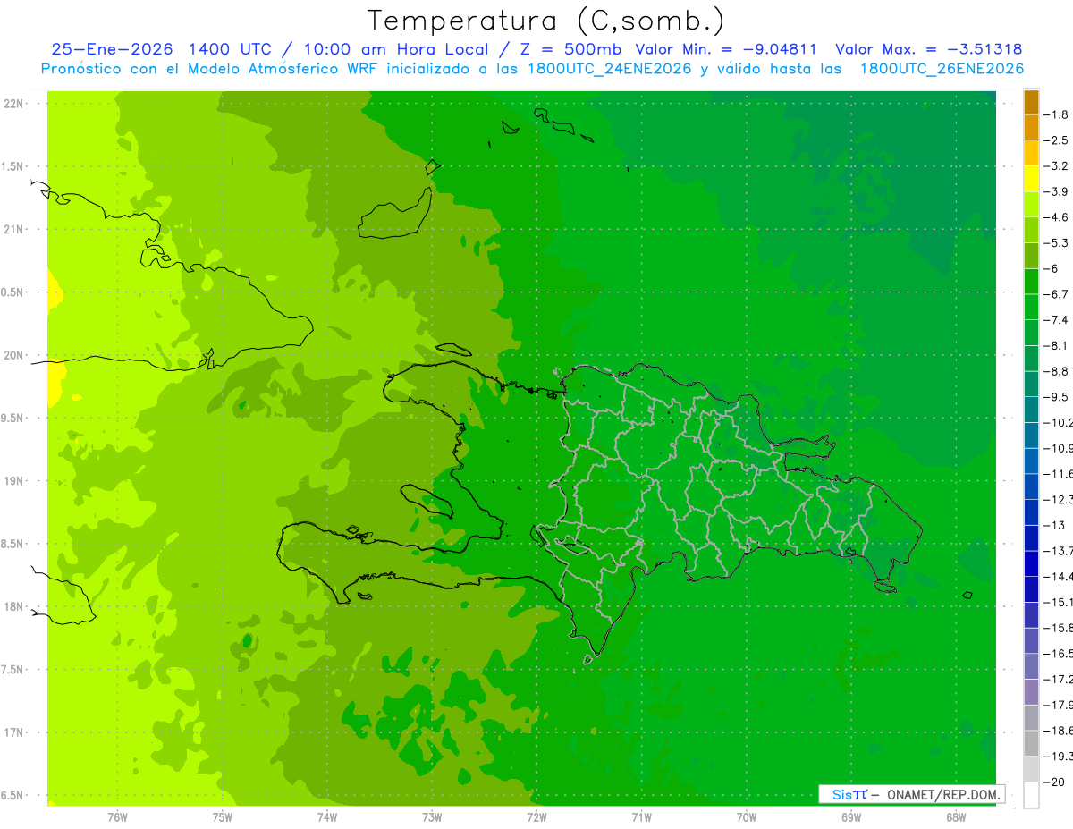
Task: Click the topmost brown-orange legend swatch above -1.8
Action: [x=1031, y=102]
